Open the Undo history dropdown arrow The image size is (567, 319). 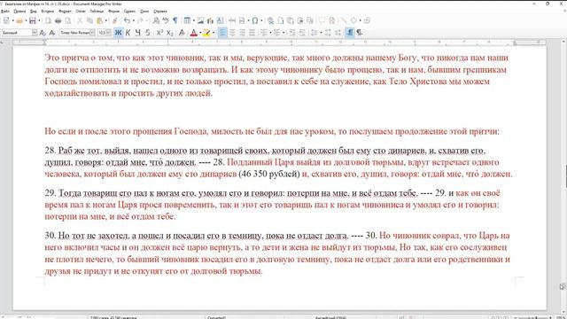click(134, 21)
